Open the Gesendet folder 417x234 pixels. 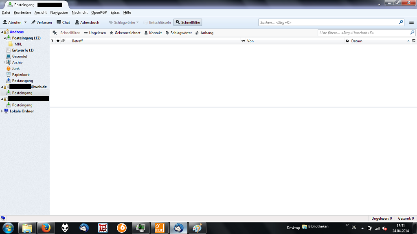pyautogui.click(x=20, y=57)
